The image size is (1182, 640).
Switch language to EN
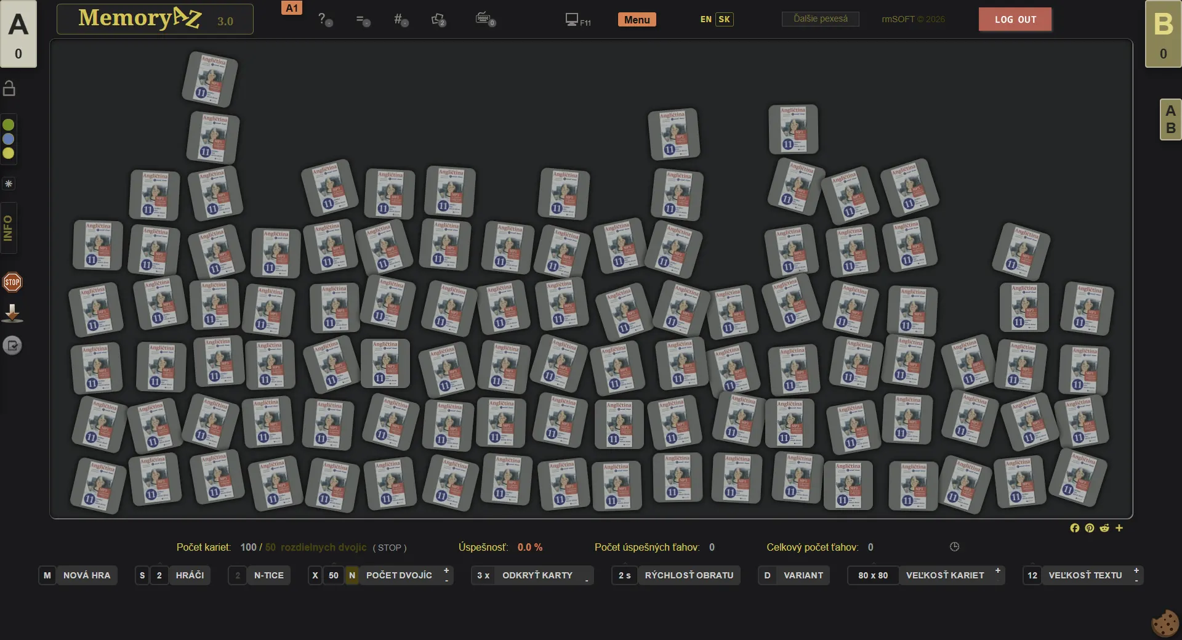(706, 19)
